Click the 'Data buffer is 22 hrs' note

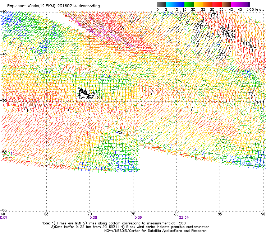[130, 227]
